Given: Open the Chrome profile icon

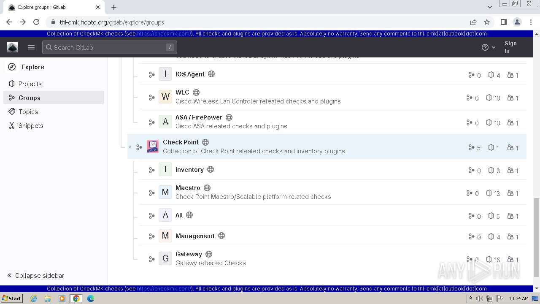Looking at the screenshot, I should pos(517,22).
